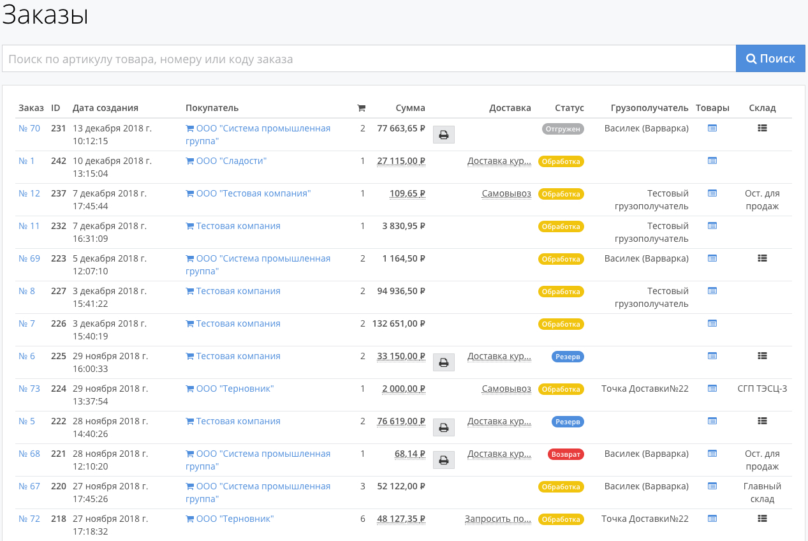The image size is (808, 541).
Task: Open the goods list icon for order № 1
Action: click(712, 161)
